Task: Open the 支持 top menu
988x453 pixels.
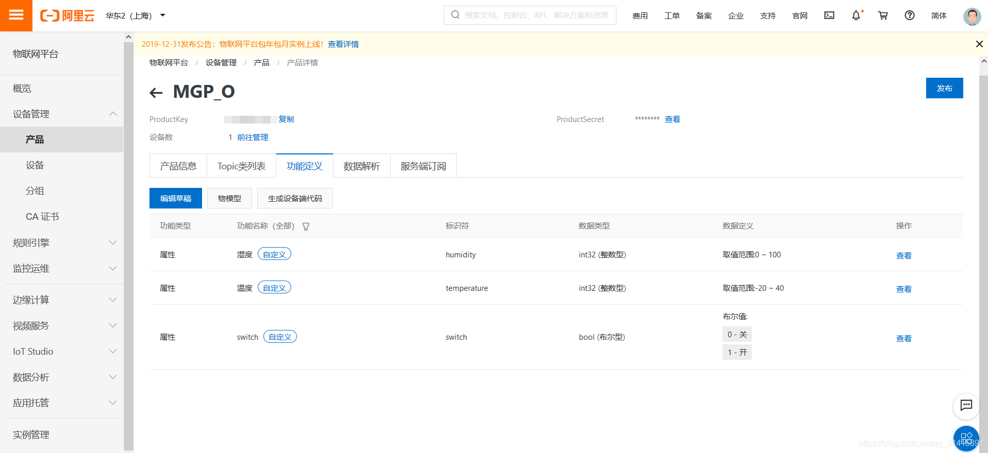Action: [768, 16]
